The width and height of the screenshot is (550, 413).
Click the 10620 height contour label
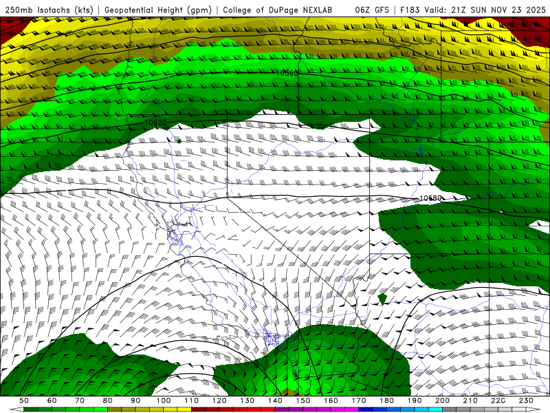point(155,123)
